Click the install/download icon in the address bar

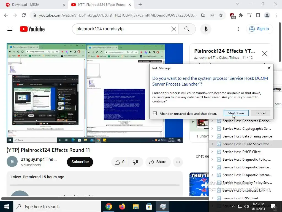pyautogui.click(x=203, y=15)
